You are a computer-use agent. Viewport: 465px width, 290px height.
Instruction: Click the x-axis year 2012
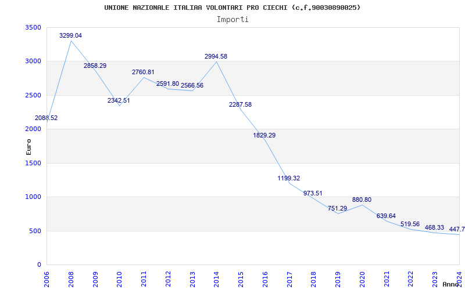click(168, 280)
